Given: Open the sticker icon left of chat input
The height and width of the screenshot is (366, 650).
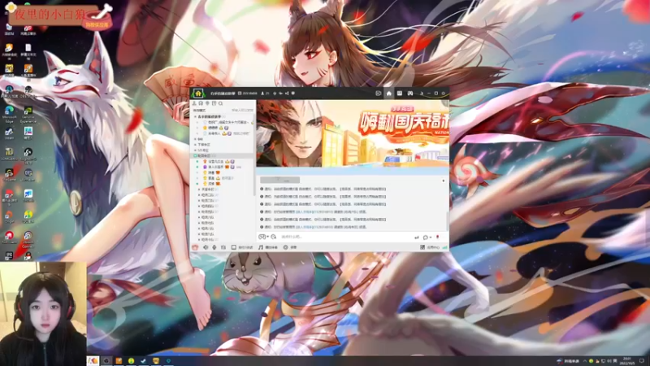Looking at the screenshot, I should pyautogui.click(x=262, y=237).
